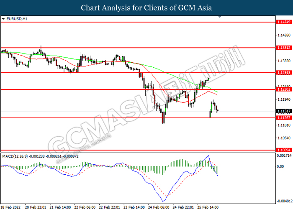
Task: Click the MACD scale value 0.001714
Action: 284,155
